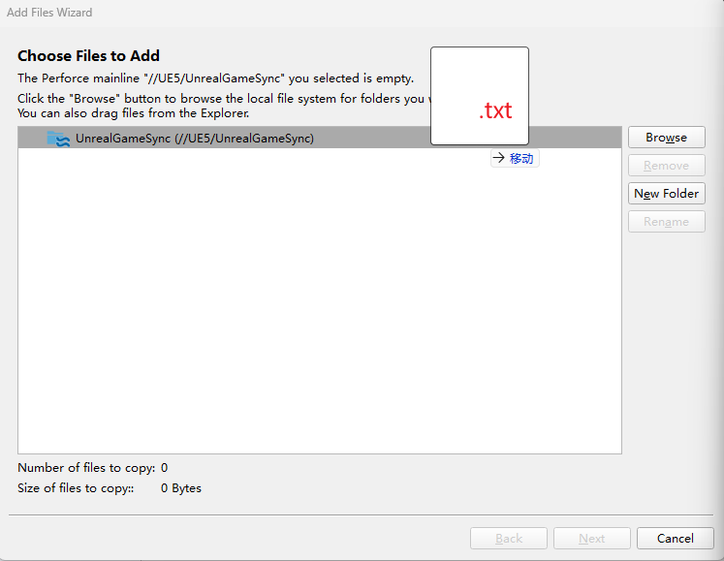724x561 pixels.
Task: Select the UnrealGameSync stream folder icon
Action: (58, 139)
